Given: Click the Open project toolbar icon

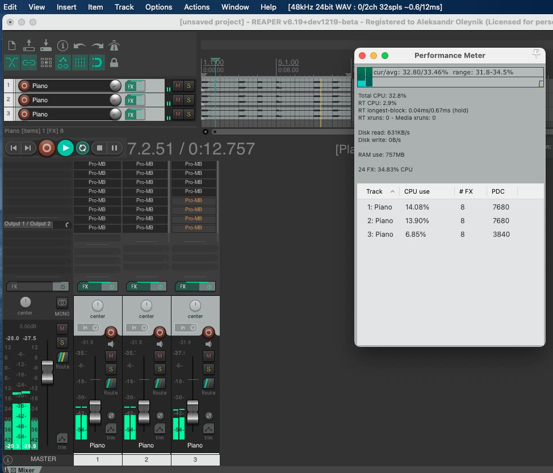Looking at the screenshot, I should pyautogui.click(x=28, y=45).
